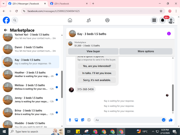Open the grid menu icon
The width and height of the screenshot is (180, 135).
154,20
